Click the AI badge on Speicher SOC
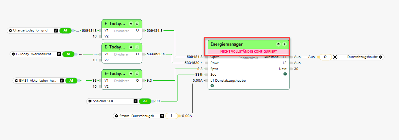The height and width of the screenshot is (140, 399). pos(145,101)
